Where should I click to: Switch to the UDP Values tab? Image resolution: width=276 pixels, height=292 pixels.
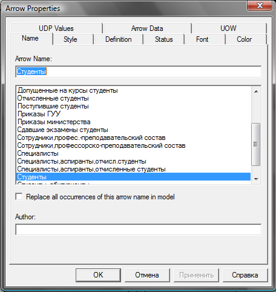click(x=56, y=28)
